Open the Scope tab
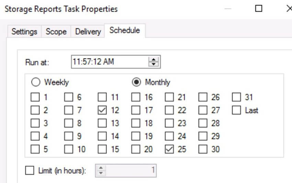Screen dimensions: 292x183 click(56, 32)
